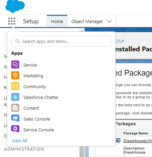Click the Community app icon
The image size is (152, 157).
(15, 86)
